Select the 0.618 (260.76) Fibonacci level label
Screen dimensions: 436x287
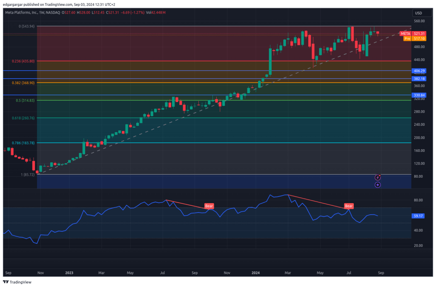23,118
